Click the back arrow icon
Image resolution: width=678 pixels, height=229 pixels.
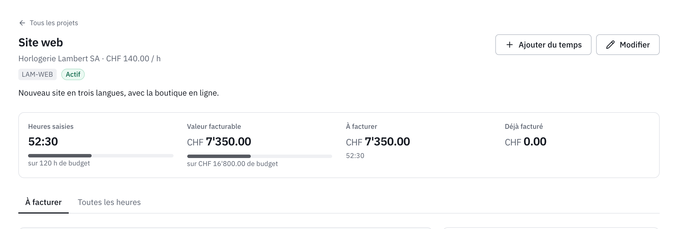click(x=22, y=23)
